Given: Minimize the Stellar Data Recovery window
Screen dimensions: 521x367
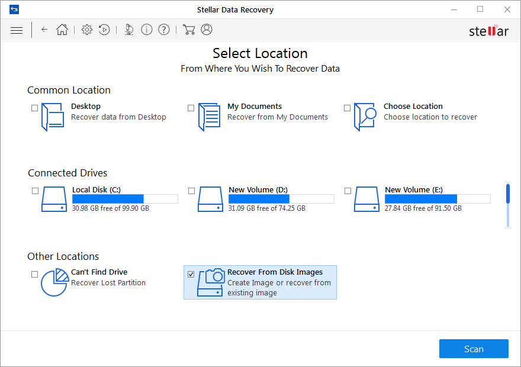Looking at the screenshot, I should pos(454,9).
